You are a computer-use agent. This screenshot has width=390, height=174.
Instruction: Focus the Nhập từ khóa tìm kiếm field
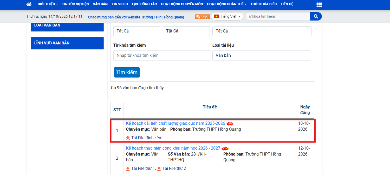162,55
